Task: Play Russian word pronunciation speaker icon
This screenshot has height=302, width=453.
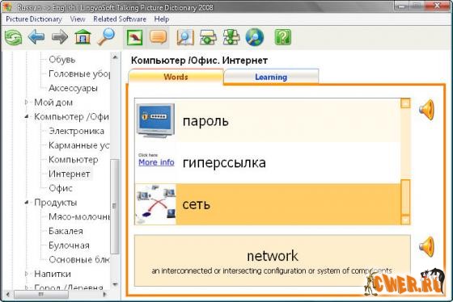Action: coord(427,110)
